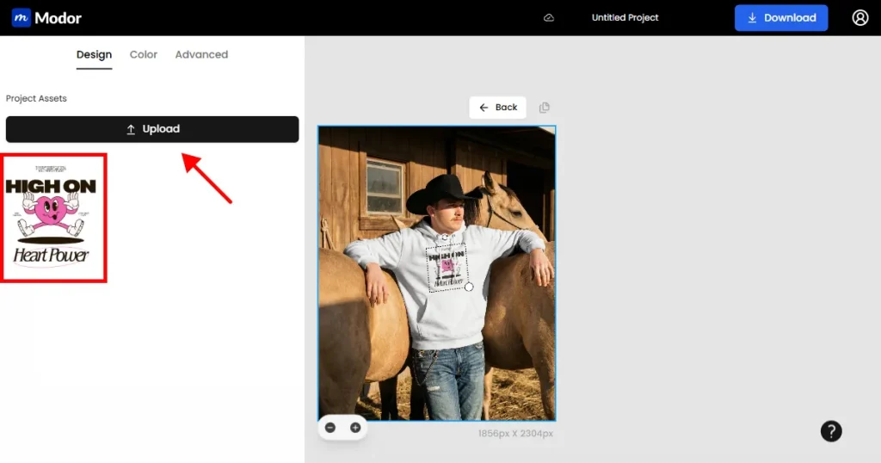Switch to the Design tab
Image resolution: width=881 pixels, height=463 pixels.
click(94, 54)
